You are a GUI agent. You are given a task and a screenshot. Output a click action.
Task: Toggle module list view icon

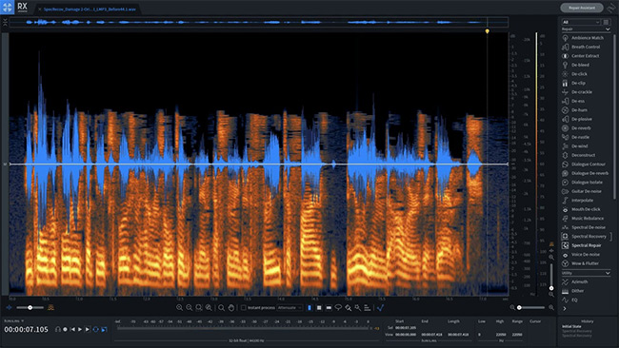[x=607, y=22]
